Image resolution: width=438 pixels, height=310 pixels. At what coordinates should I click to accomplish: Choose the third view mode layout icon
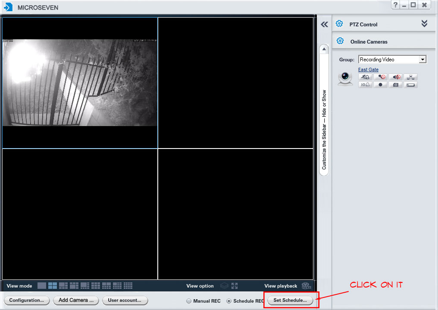(x=63, y=286)
